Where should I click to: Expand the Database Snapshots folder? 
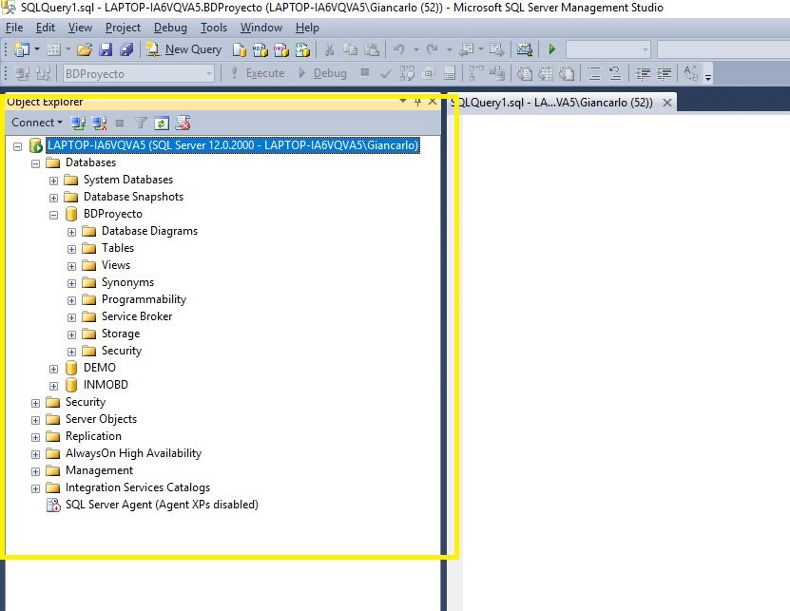pos(54,198)
